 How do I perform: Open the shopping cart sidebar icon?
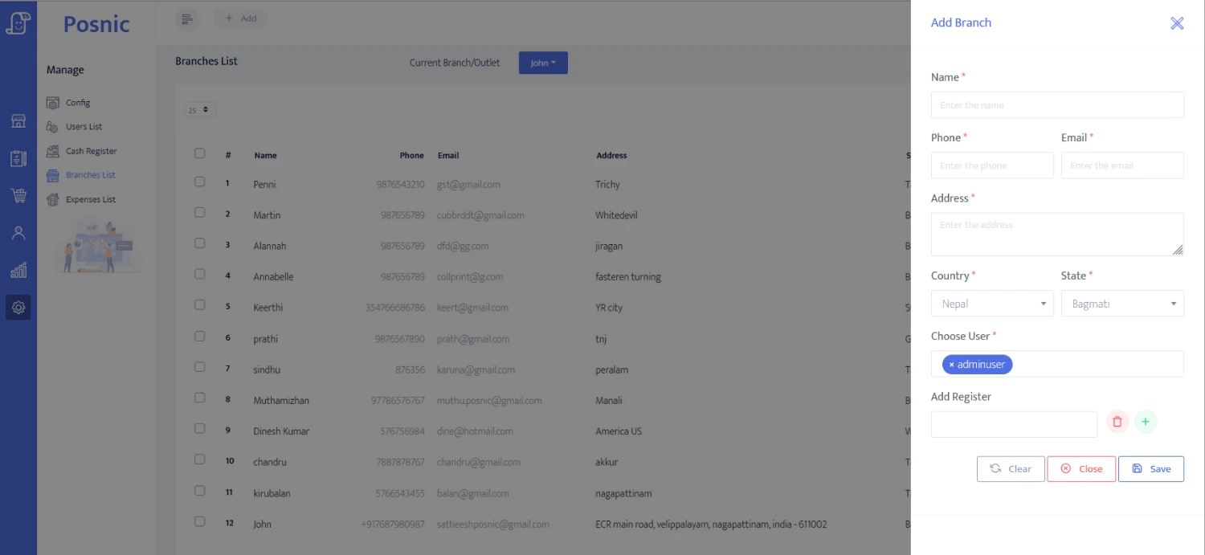pyautogui.click(x=18, y=195)
